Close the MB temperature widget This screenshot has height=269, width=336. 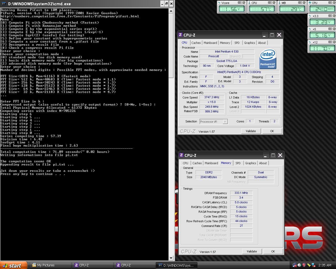click(x=304, y=3)
